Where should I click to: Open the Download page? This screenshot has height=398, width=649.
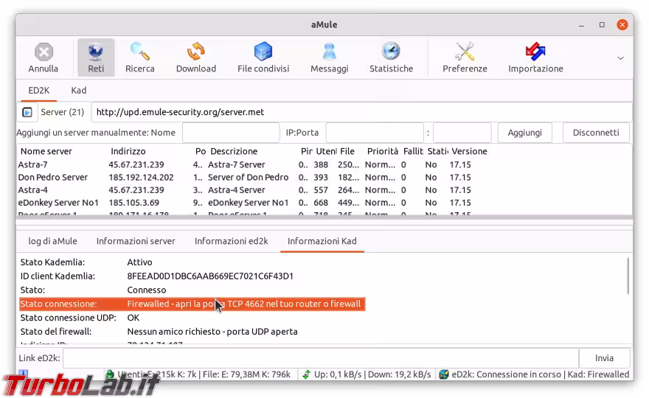coord(196,57)
